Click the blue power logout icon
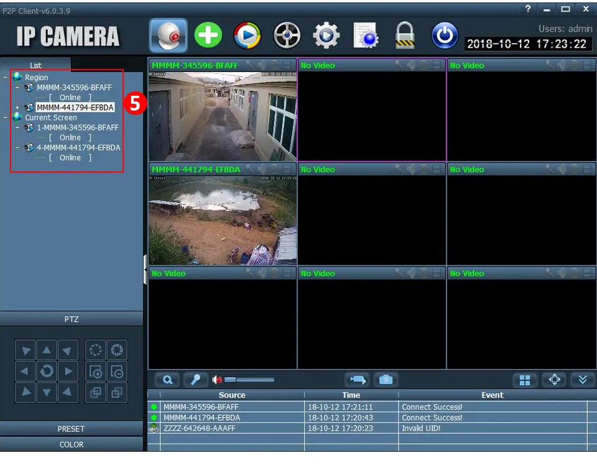Screen dimensions: 597x466 pyautogui.click(x=444, y=35)
